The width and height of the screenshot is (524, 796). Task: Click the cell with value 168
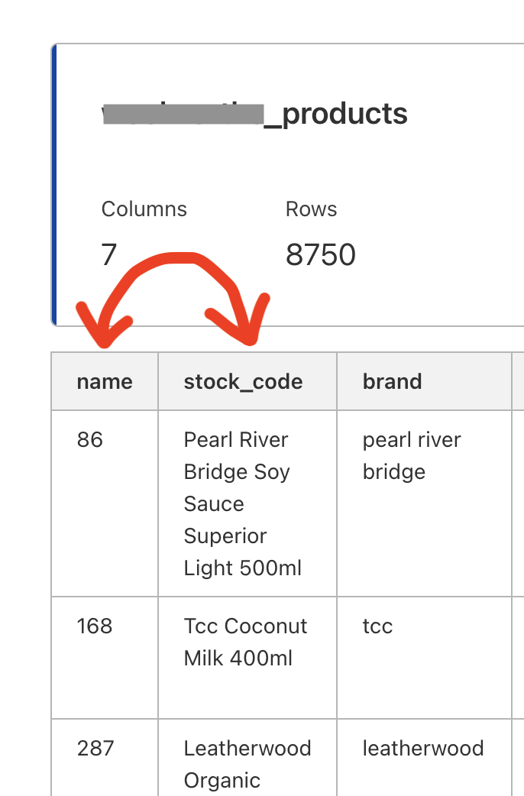[x=95, y=626]
